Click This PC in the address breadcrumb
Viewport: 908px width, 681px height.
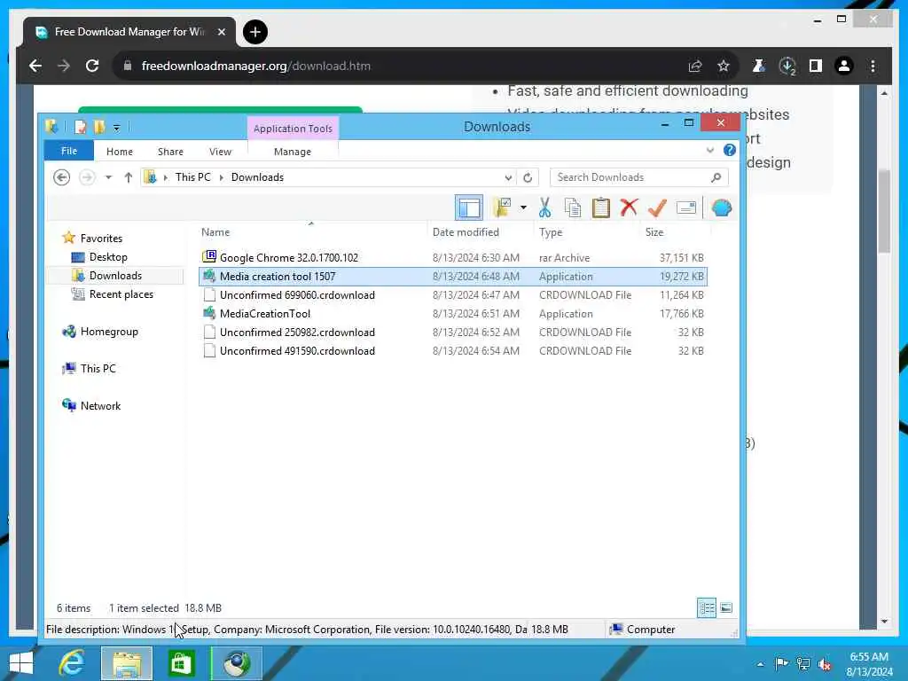(192, 177)
